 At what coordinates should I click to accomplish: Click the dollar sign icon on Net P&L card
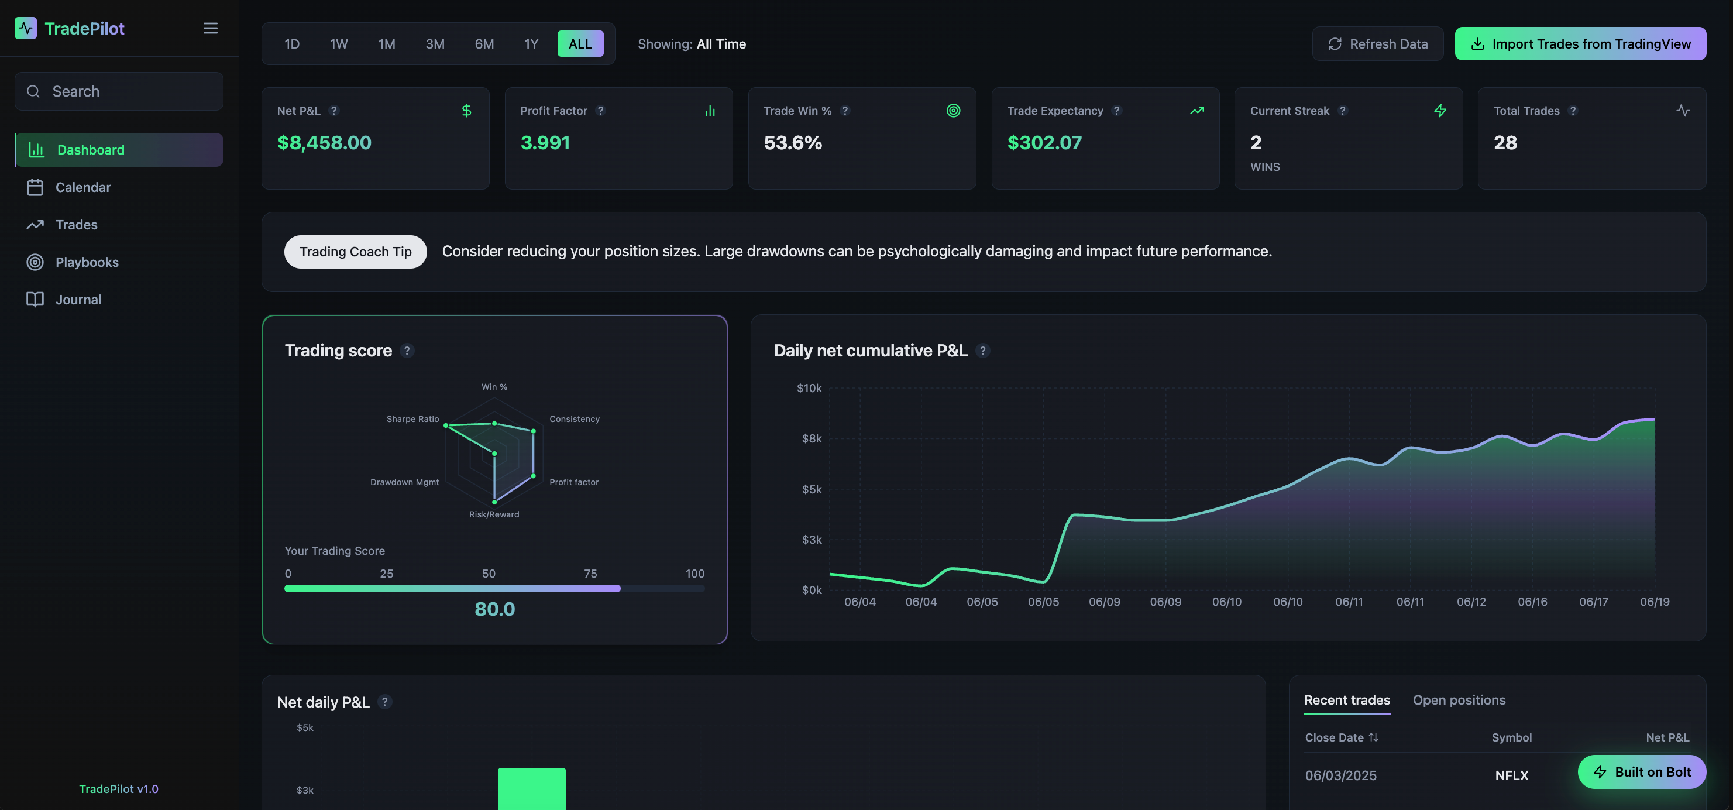pos(466,111)
